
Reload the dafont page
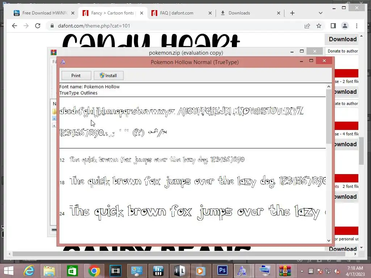coord(38,26)
